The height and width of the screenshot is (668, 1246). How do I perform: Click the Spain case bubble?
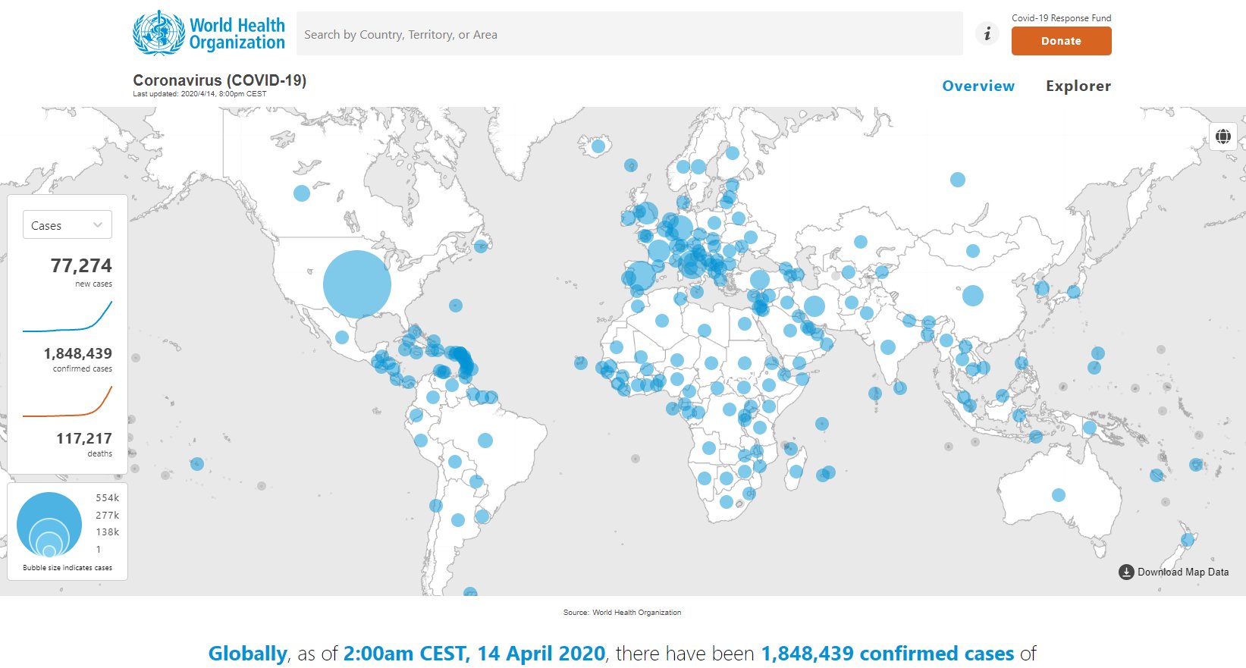coord(641,275)
